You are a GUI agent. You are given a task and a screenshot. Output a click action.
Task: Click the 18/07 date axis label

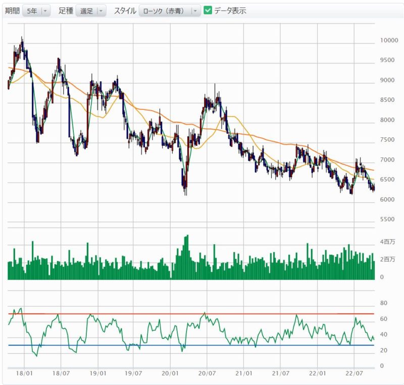pyautogui.click(x=61, y=373)
